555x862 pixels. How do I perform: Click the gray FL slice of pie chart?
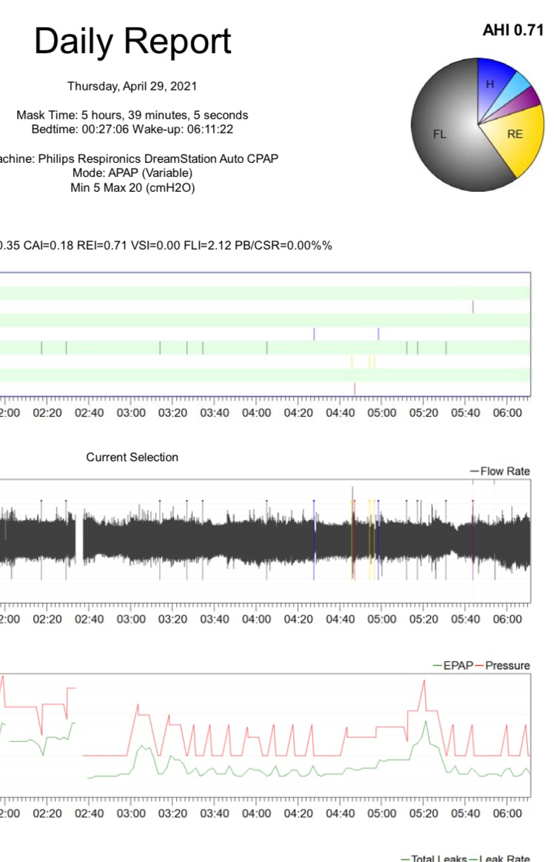click(x=440, y=134)
